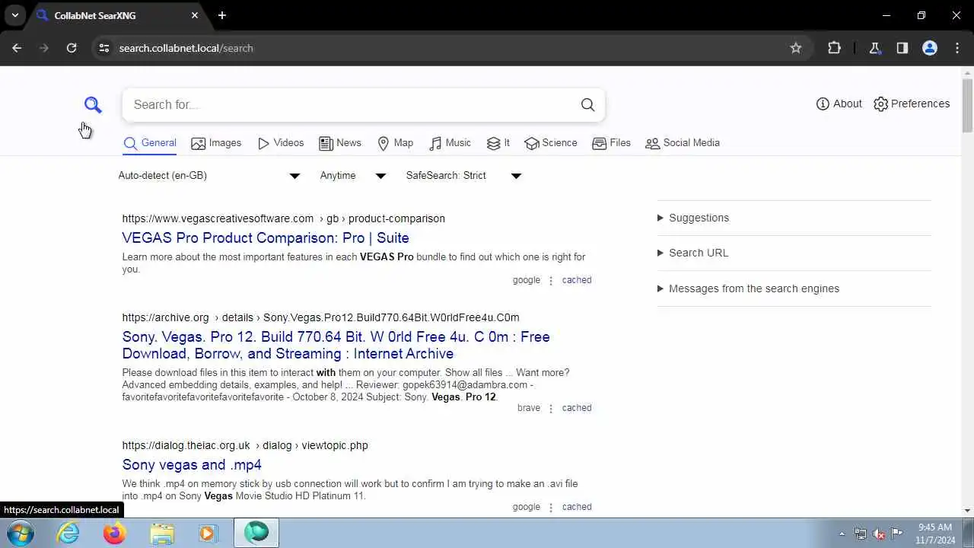Click the vegascreativesoftware.com result URL
This screenshot has height=548, width=974.
pos(283,218)
